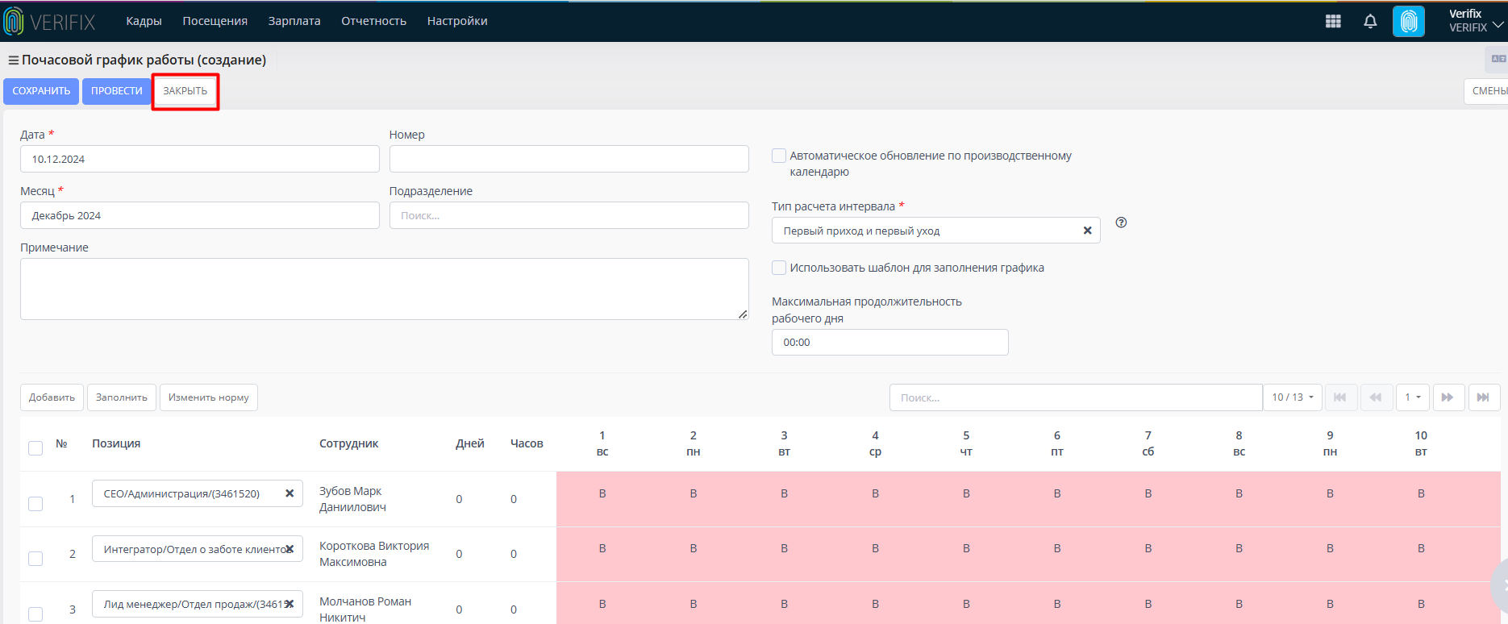Open the Зарплата menu
The width and height of the screenshot is (1508, 624).
(x=294, y=21)
